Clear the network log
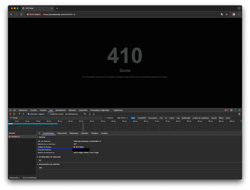Image resolution: width=250 pixels, height=190 pixels. (x=14, y=114)
